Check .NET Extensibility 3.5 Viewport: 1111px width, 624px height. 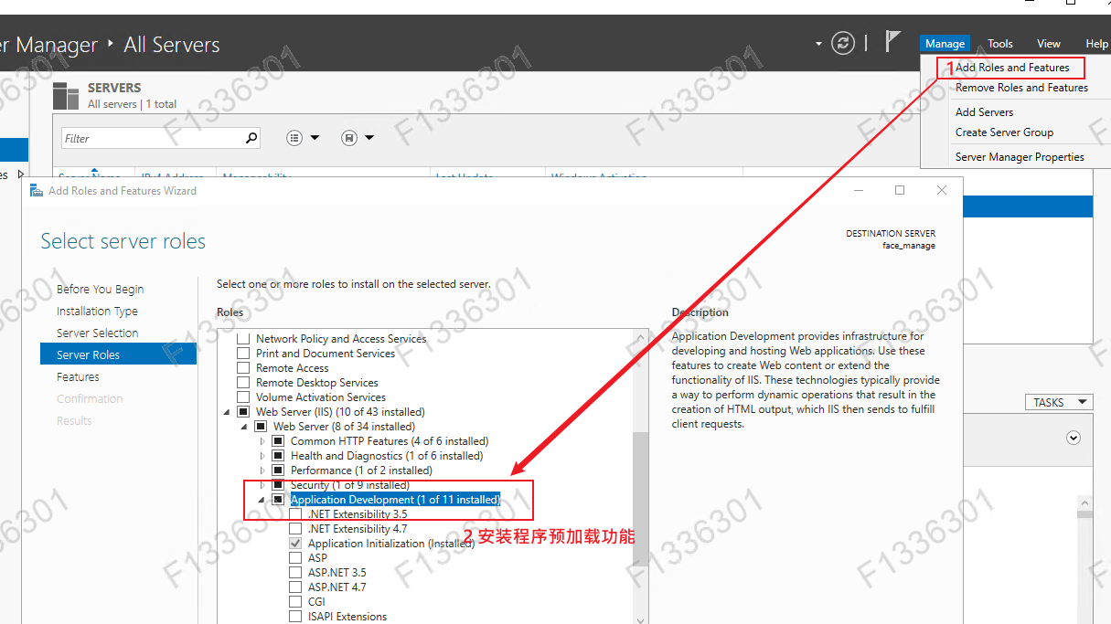295,514
